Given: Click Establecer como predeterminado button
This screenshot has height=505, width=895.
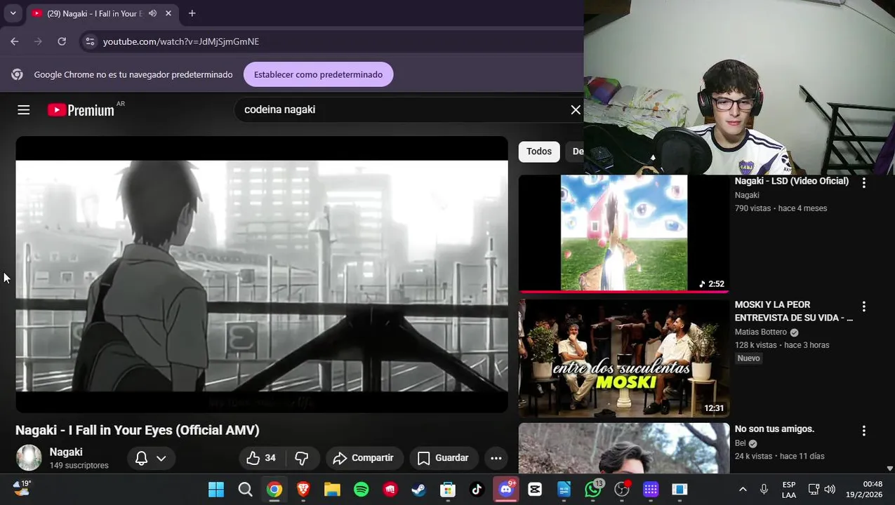Looking at the screenshot, I should (318, 74).
